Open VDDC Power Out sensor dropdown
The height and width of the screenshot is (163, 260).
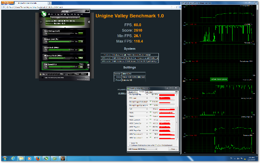147,131
